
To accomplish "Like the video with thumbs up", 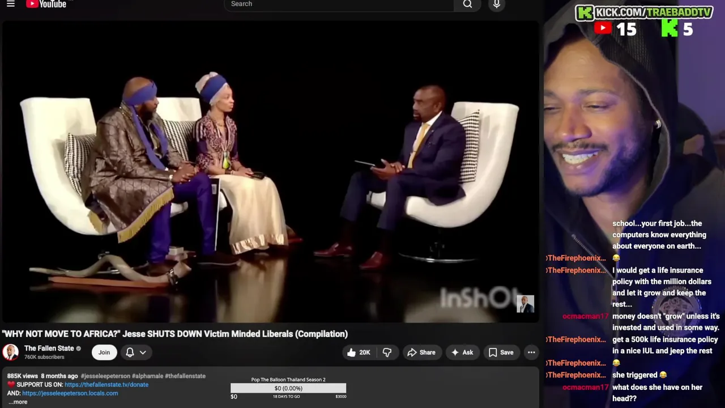I will coord(358,352).
